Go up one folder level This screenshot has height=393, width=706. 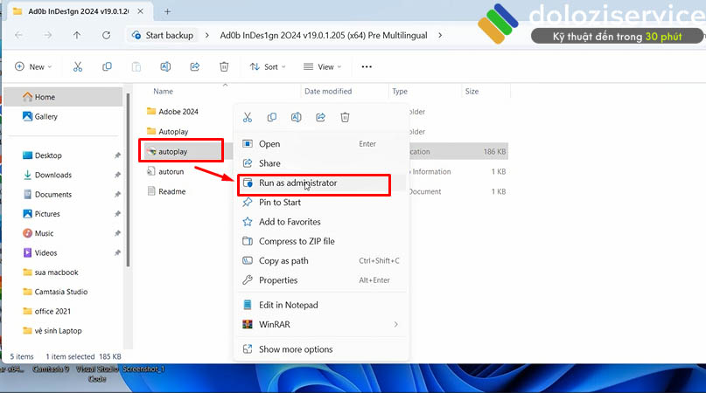[77, 35]
